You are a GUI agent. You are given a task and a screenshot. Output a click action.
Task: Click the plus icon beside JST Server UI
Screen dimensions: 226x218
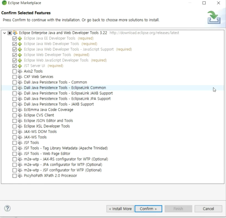(x=20, y=66)
